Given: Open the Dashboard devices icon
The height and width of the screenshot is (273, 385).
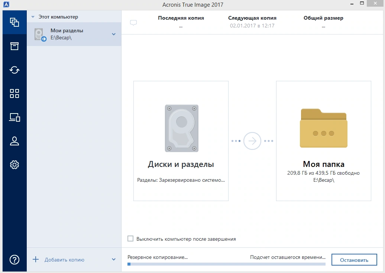Looking at the screenshot, I should click(x=14, y=117).
